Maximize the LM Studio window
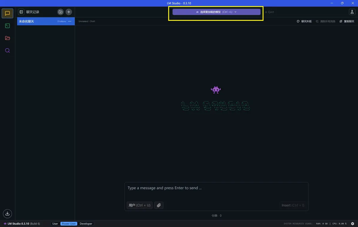This screenshot has height=227, width=358. 342,3
